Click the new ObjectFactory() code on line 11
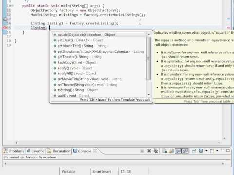The image size is (234, 175). coord(100,10)
